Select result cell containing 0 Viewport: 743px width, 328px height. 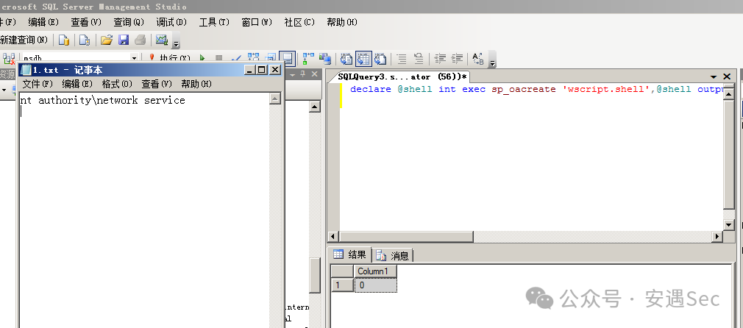click(375, 285)
